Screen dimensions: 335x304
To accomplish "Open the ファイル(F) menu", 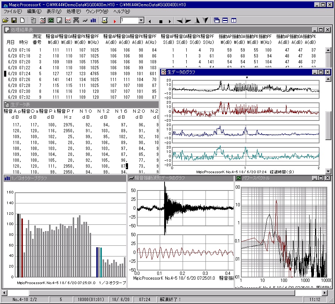I will [x=13, y=11].
